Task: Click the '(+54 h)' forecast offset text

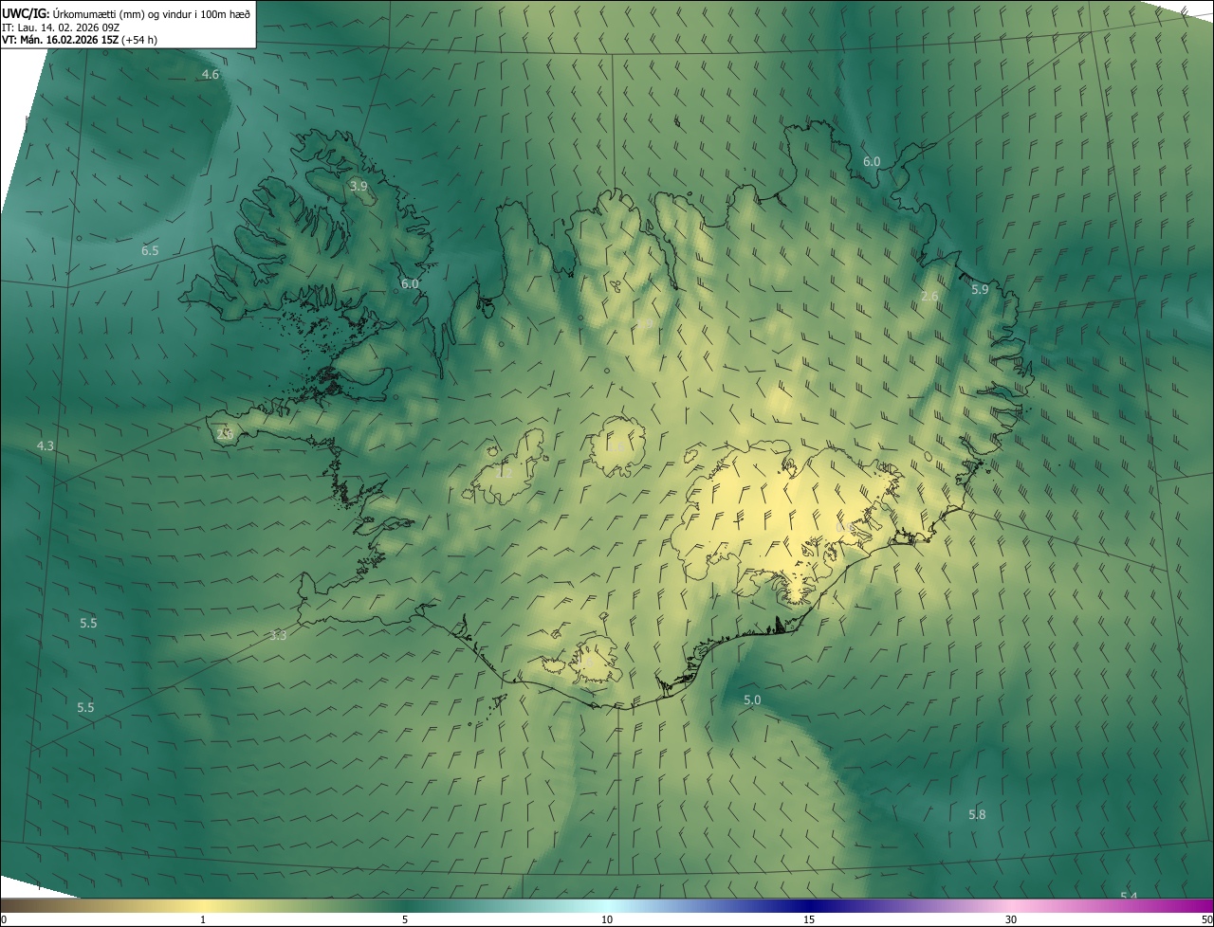Action: [139, 40]
